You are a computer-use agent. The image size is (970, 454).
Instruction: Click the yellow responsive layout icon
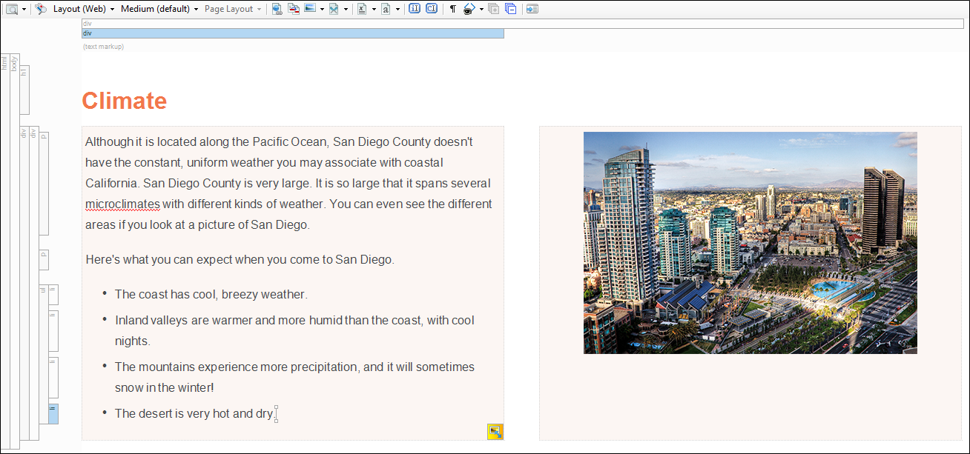[x=495, y=432]
